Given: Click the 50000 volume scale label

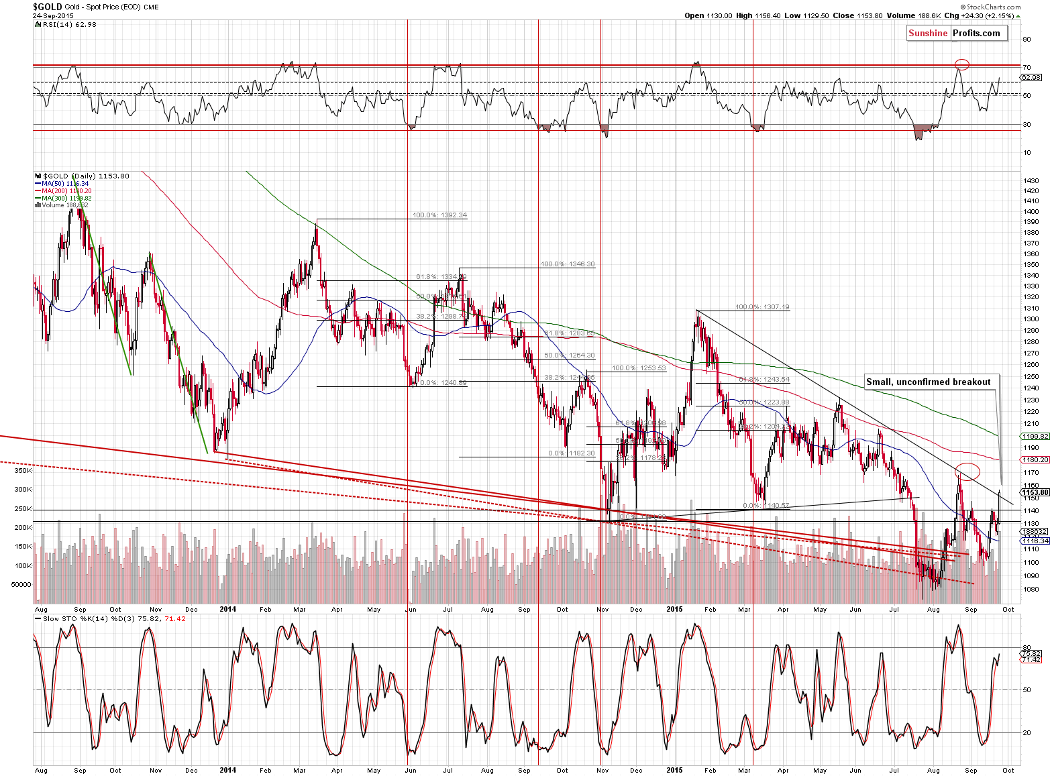Looking at the screenshot, I should point(21,584).
